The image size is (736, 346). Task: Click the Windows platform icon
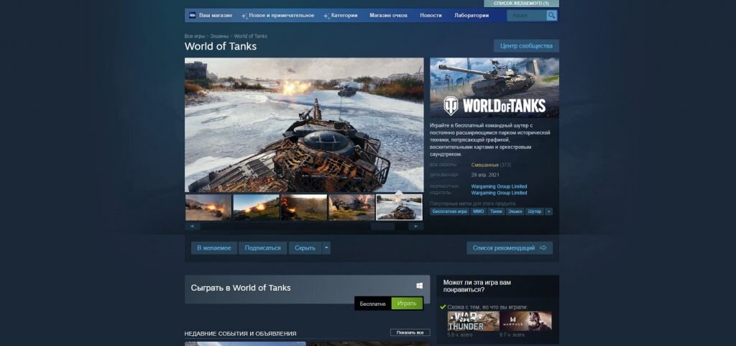click(419, 286)
